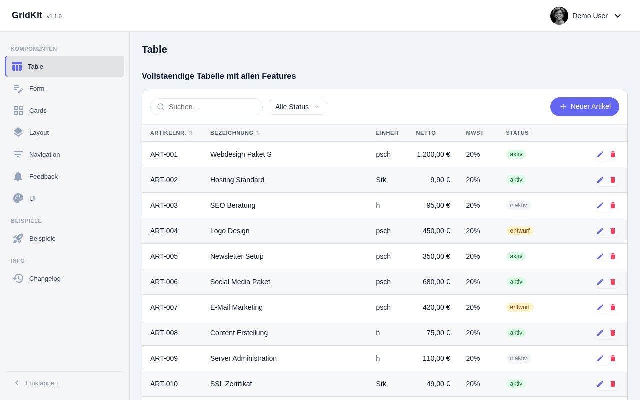Screen dimensions: 640x400
Task: Expand the Demo User menu chevron
Action: [x=618, y=16]
